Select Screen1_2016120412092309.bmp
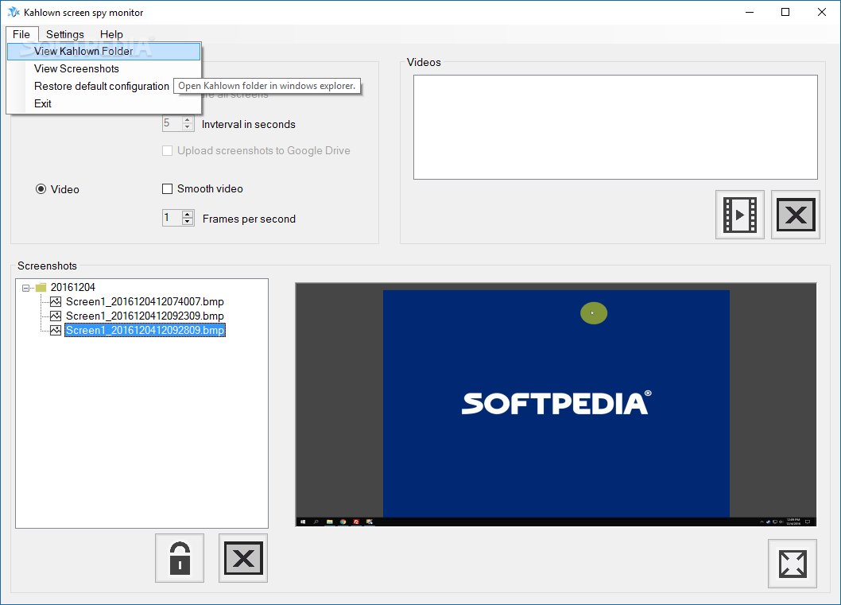The width and height of the screenshot is (841, 605). click(x=145, y=316)
